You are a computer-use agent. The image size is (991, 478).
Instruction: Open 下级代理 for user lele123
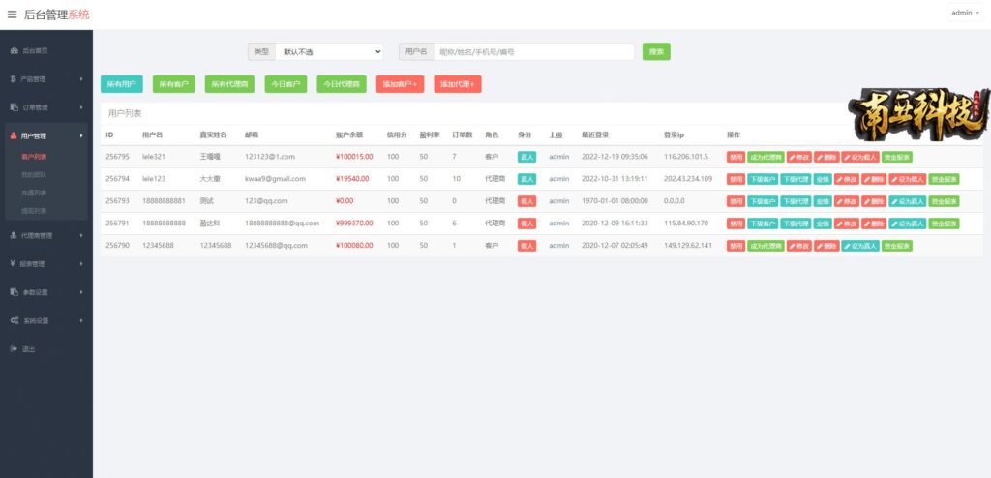click(x=796, y=179)
